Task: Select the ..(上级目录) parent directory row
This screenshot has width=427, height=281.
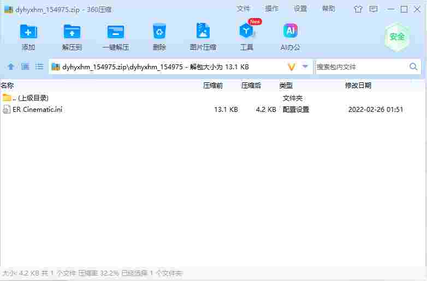Action: (212, 98)
